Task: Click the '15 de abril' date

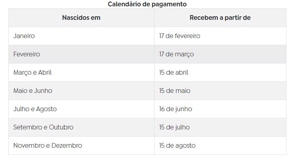Action: 174,72
